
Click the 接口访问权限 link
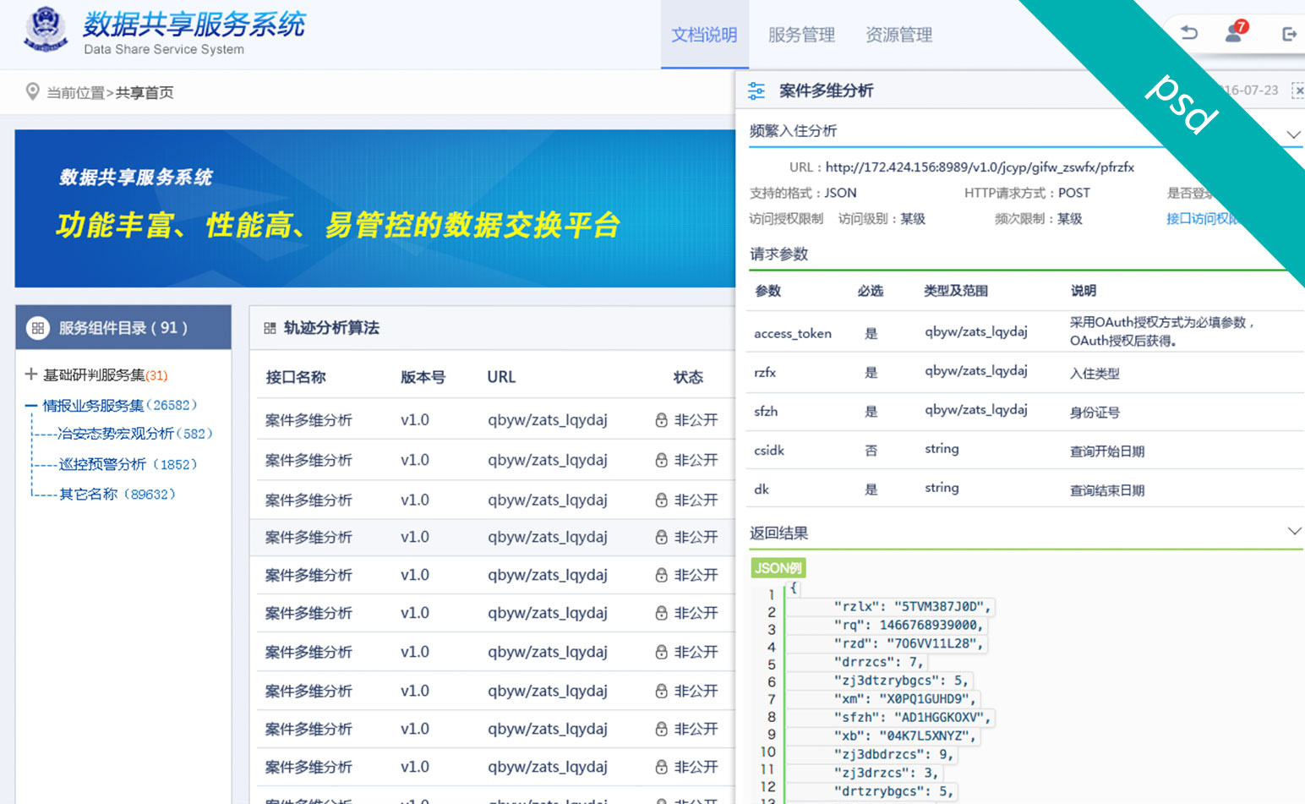point(1202,219)
